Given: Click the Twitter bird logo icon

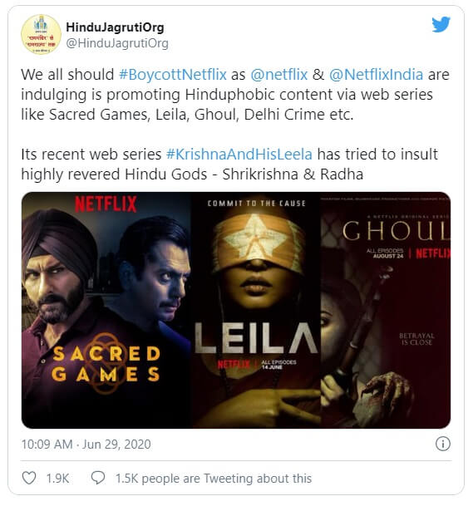Looking at the screenshot, I should (441, 24).
